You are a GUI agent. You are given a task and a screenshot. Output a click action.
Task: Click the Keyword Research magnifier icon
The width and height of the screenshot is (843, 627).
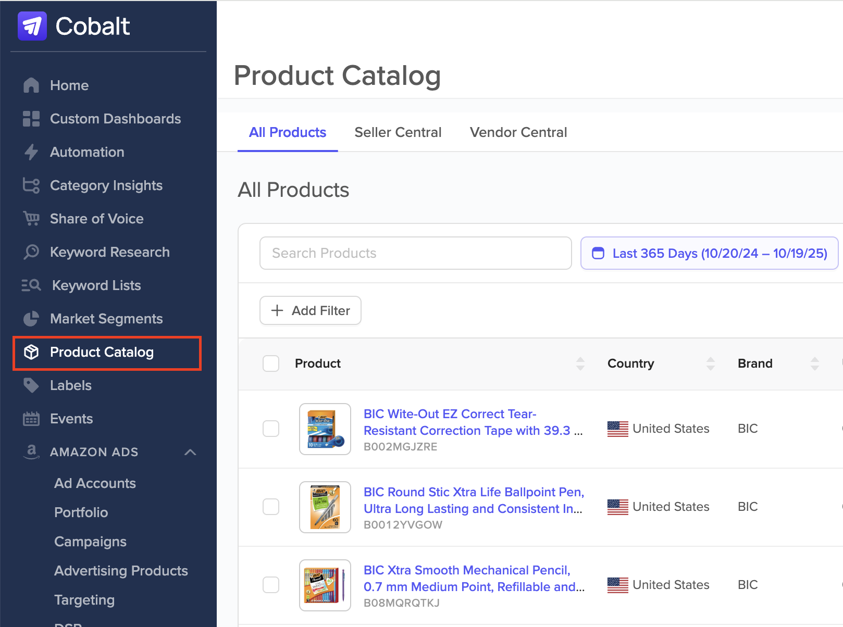coord(31,252)
